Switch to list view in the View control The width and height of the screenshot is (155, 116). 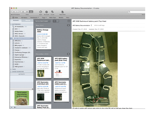tap(23, 12)
